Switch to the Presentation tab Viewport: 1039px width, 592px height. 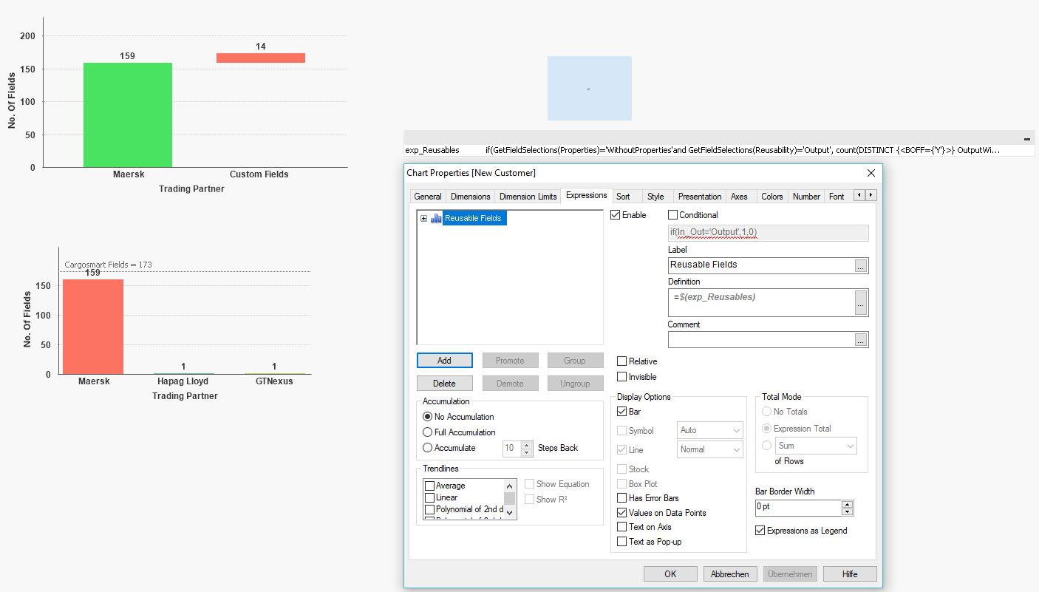coord(699,197)
